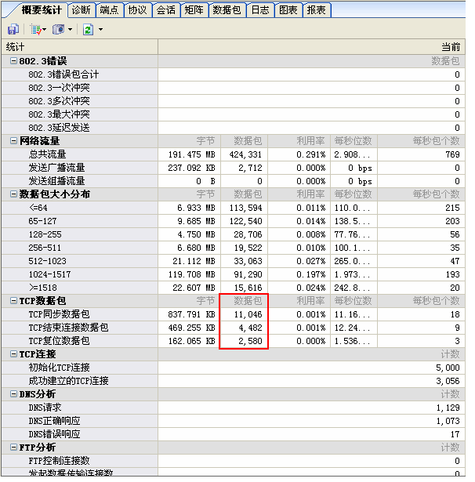Select the 概要统计 tab

pos(41,10)
